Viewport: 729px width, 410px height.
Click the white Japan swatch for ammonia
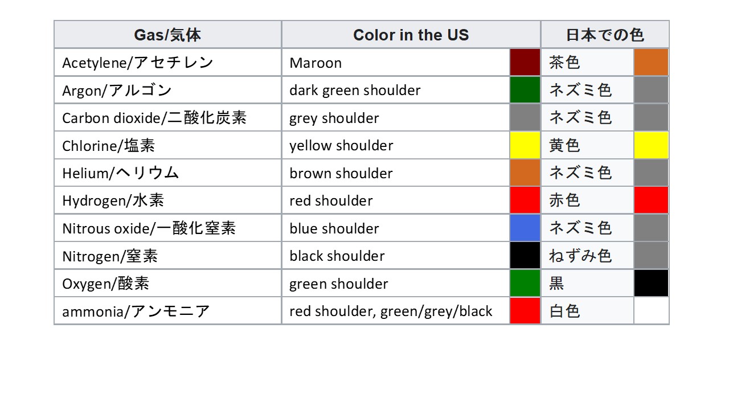click(x=651, y=311)
